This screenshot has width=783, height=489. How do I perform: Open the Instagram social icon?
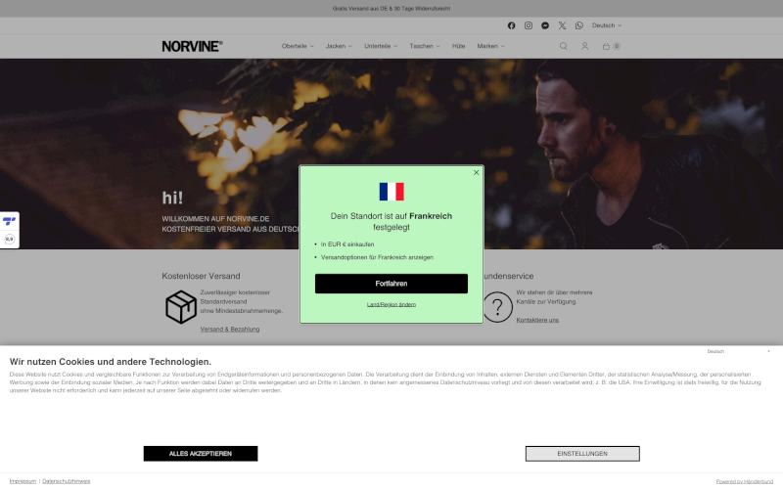529,25
